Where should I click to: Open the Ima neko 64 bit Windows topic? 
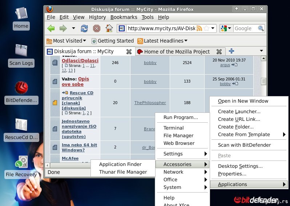pyautogui.click(x=79, y=147)
